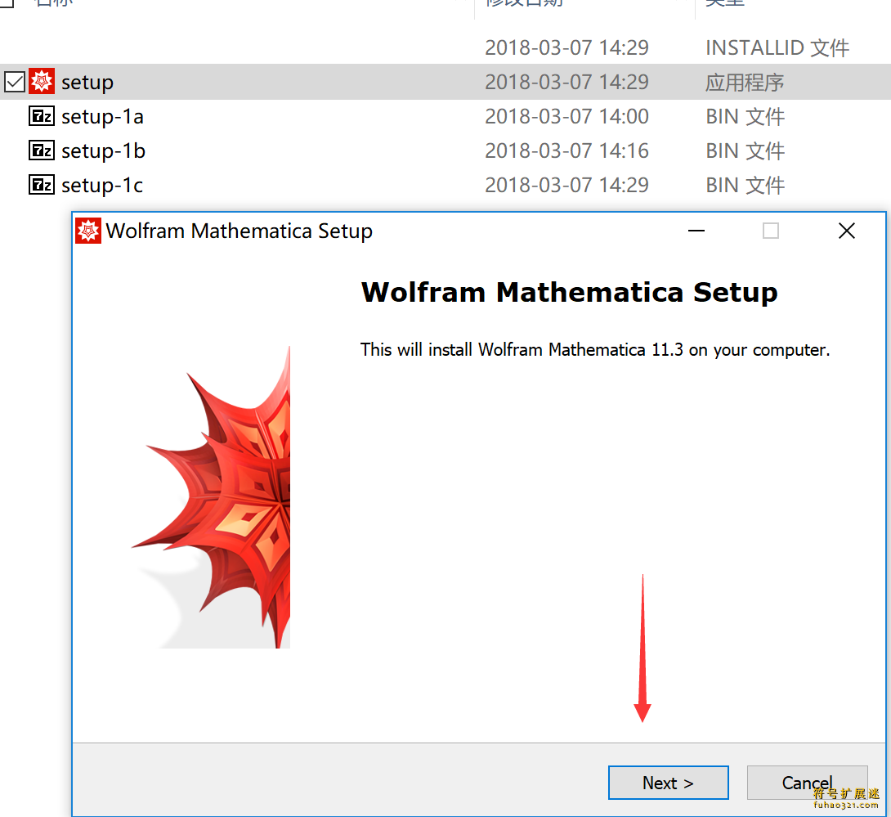Click the setup file name
Screen dimensions: 891x817
(x=87, y=83)
